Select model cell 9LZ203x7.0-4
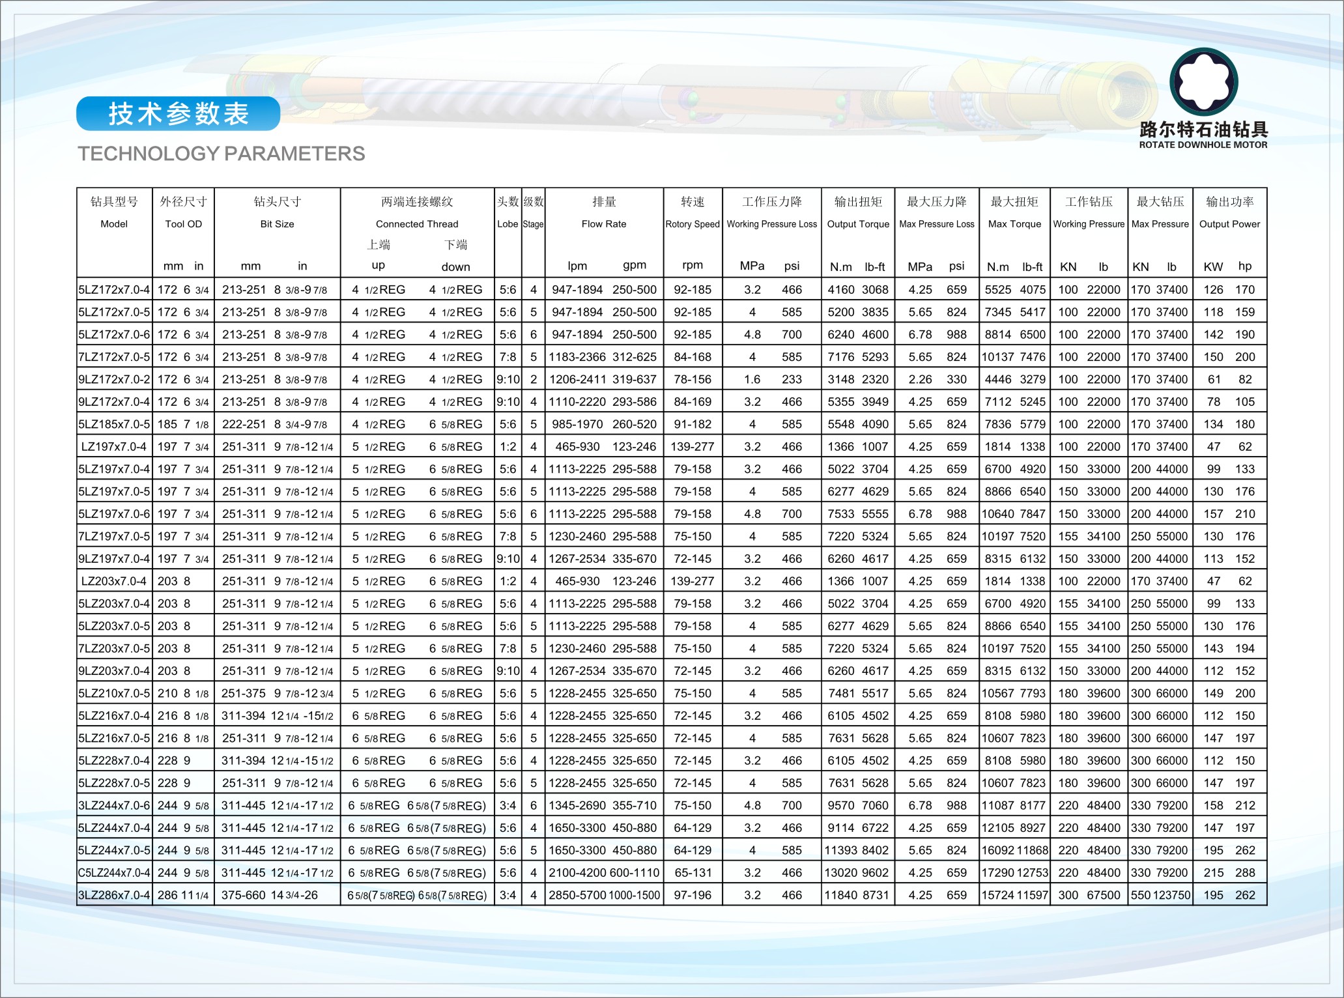 point(114,671)
